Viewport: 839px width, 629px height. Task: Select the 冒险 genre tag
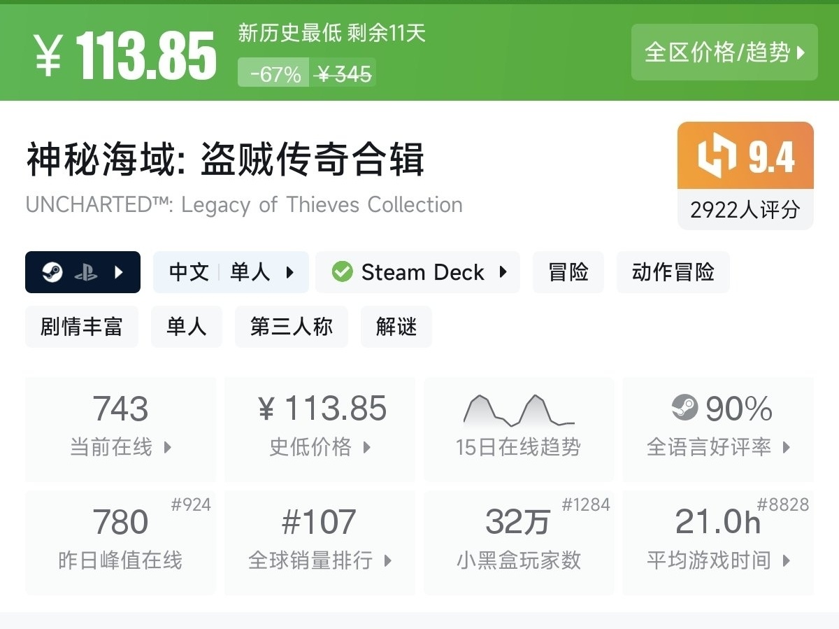[x=568, y=272]
